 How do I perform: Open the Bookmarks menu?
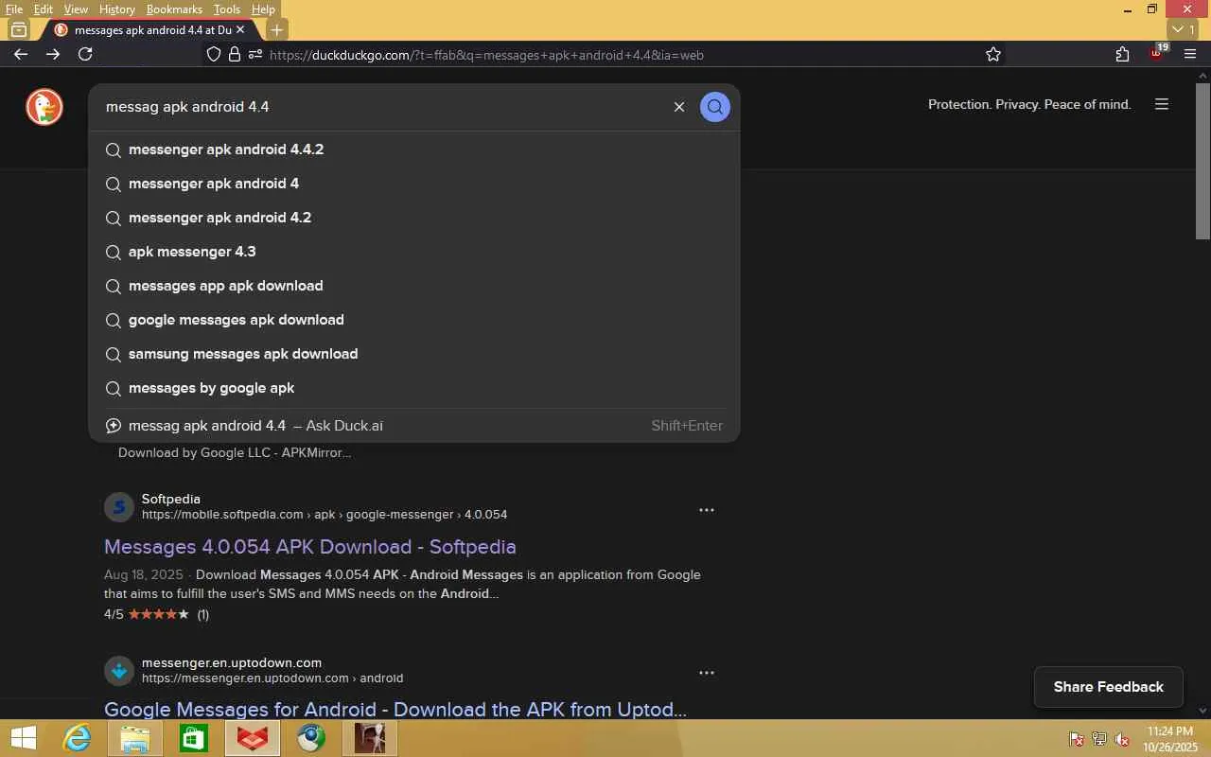tap(174, 9)
